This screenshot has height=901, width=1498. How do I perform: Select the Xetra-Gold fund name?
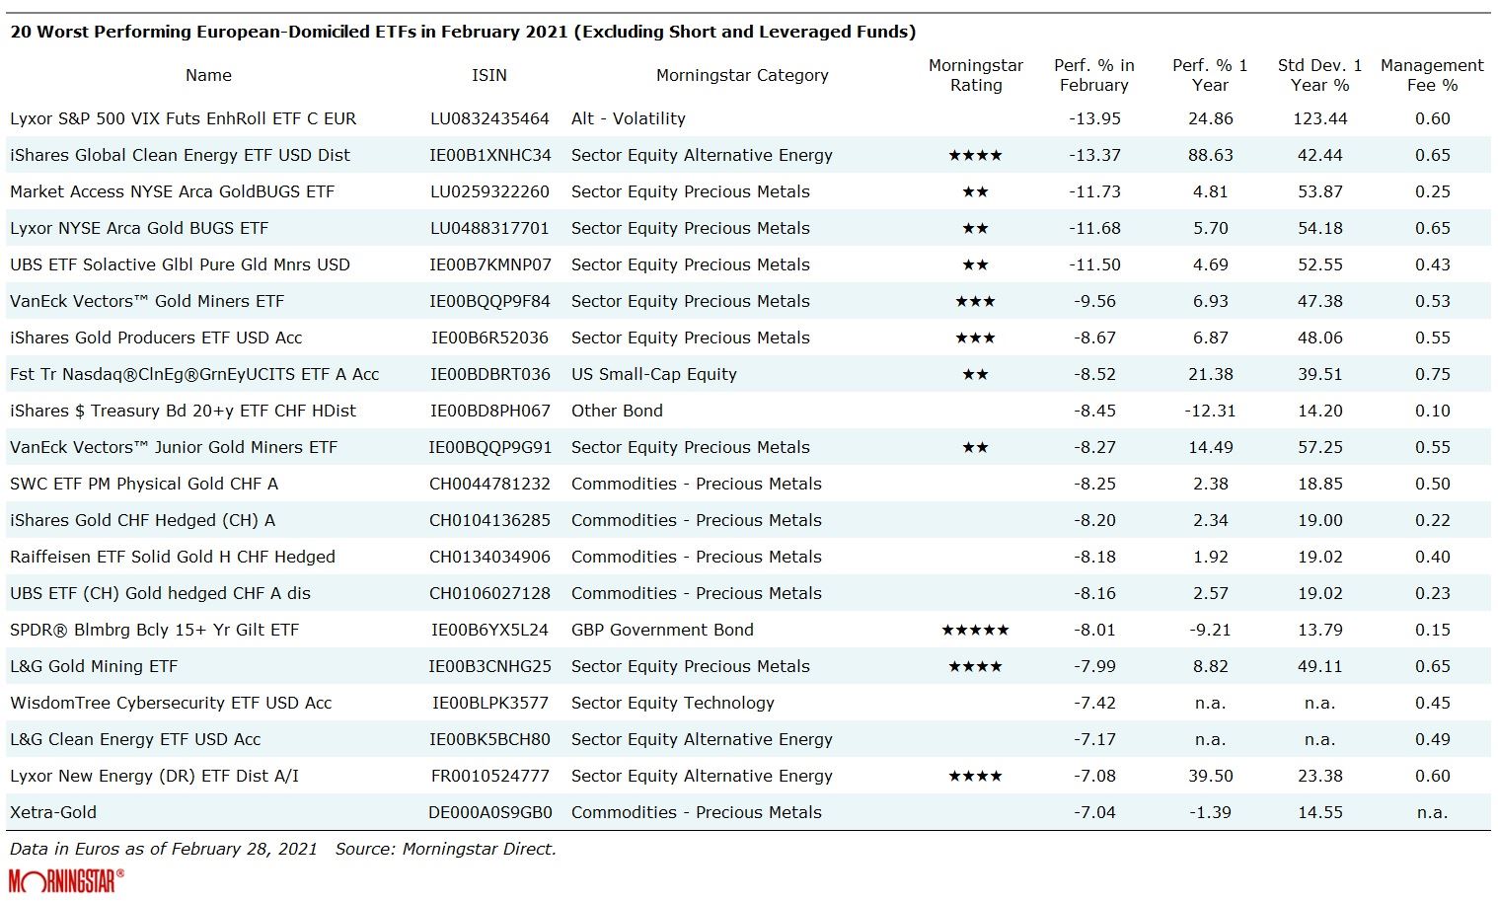click(x=53, y=812)
